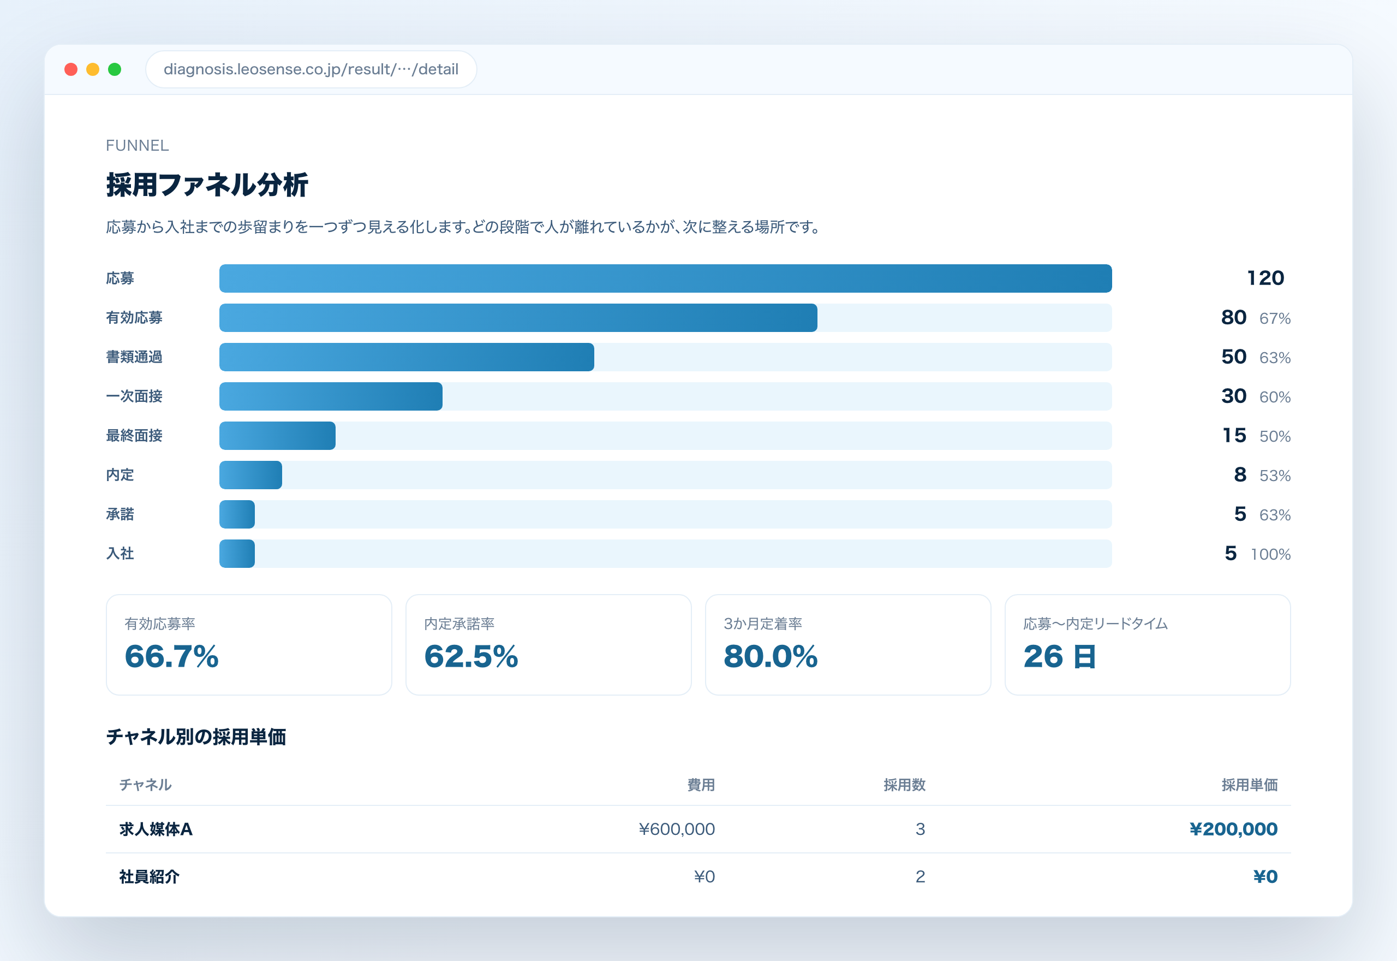Select the 求人媒体A table row name
Viewport: 1397px width, 961px height.
point(156,829)
